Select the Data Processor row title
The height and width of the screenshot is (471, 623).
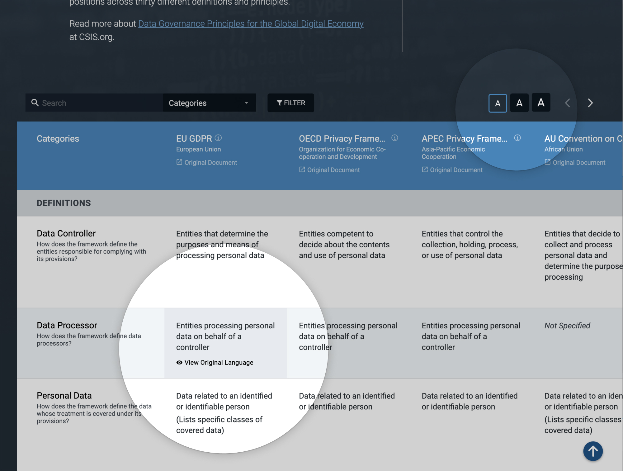click(x=67, y=325)
